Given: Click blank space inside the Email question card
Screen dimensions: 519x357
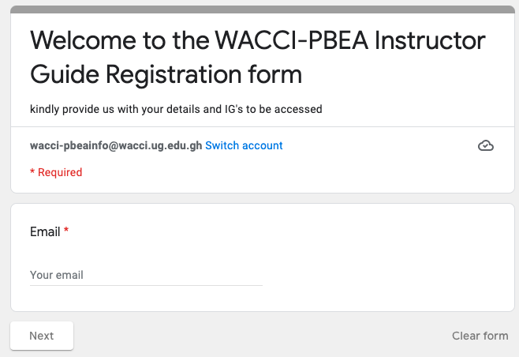Looking at the screenshot, I should pos(381,258).
